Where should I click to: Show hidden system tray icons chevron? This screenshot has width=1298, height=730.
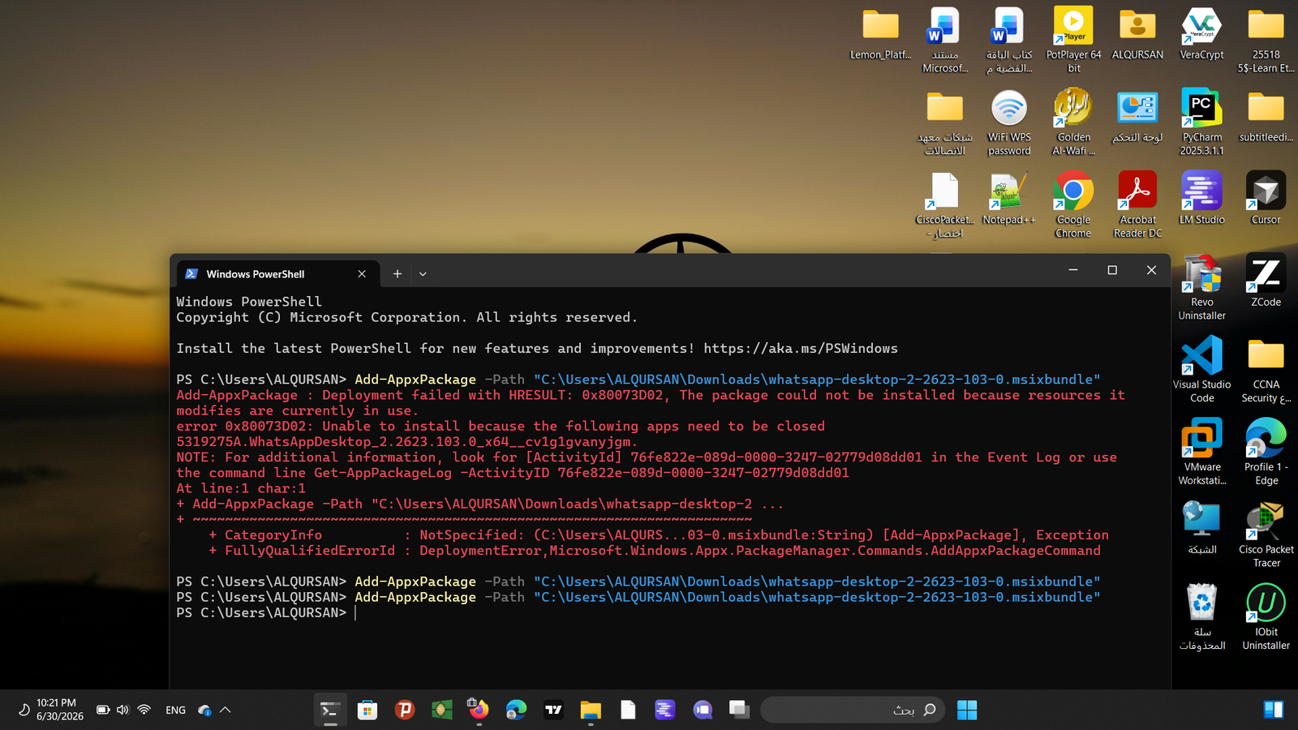click(x=226, y=710)
